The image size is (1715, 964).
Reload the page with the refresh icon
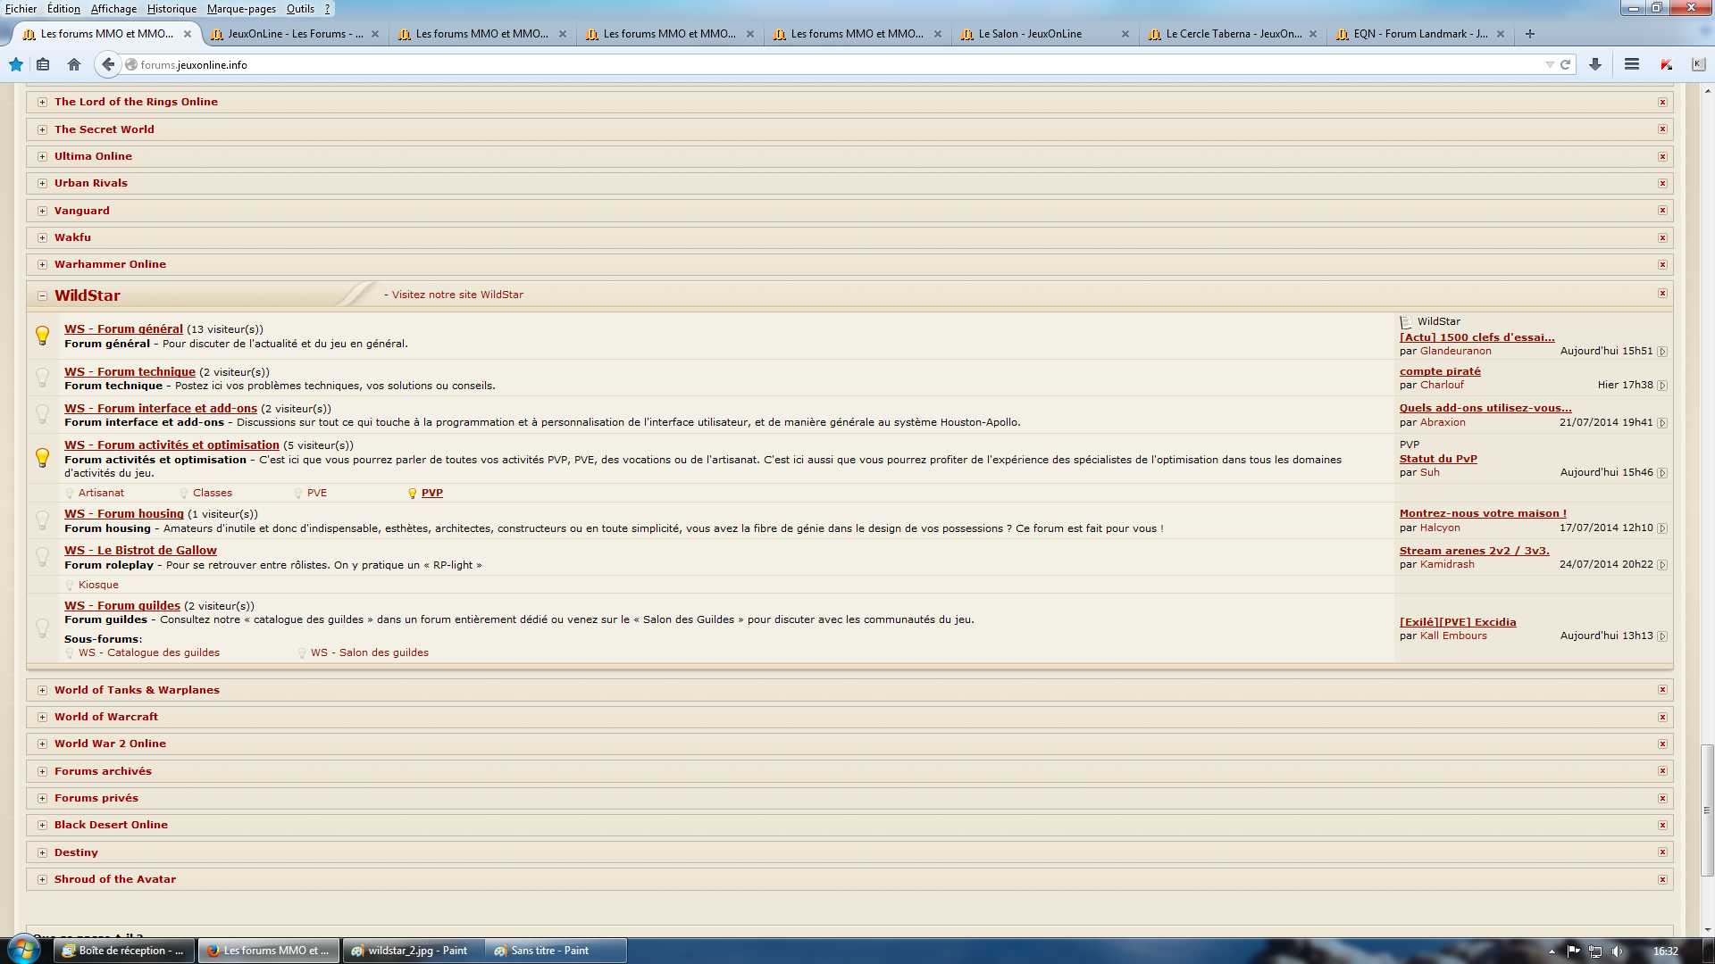click(x=1565, y=64)
